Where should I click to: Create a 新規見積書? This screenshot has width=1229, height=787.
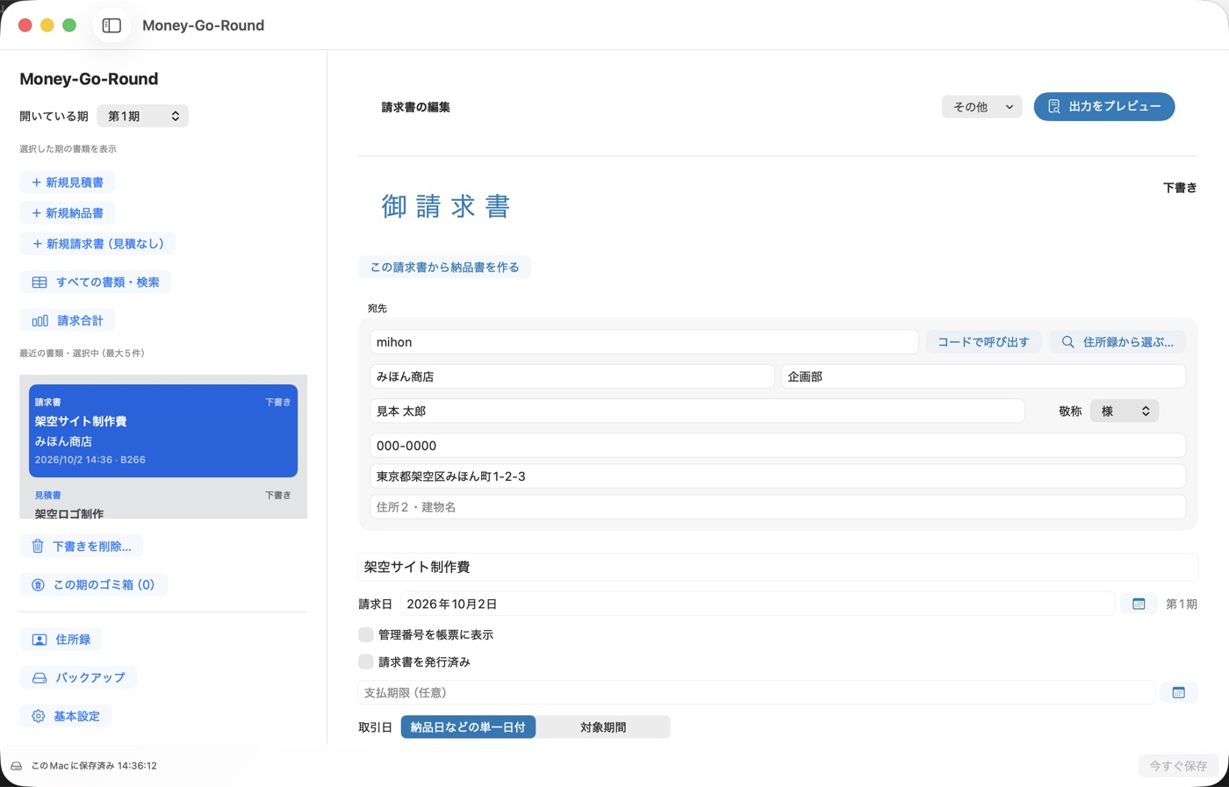tap(68, 182)
